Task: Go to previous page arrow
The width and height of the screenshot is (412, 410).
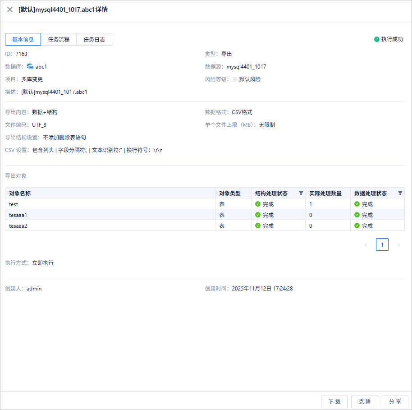Action: [366, 244]
